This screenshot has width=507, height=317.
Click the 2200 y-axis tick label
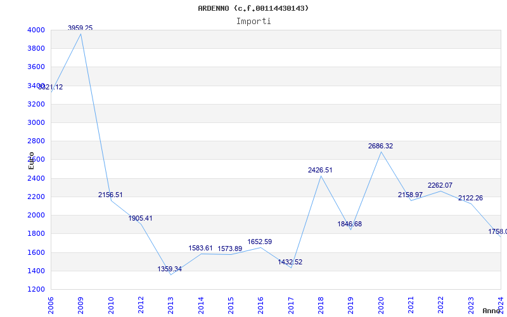coord(36,197)
